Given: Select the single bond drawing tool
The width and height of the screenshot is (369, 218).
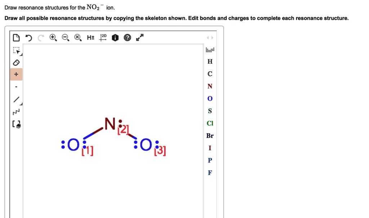Looking at the screenshot, I should (x=16, y=98).
